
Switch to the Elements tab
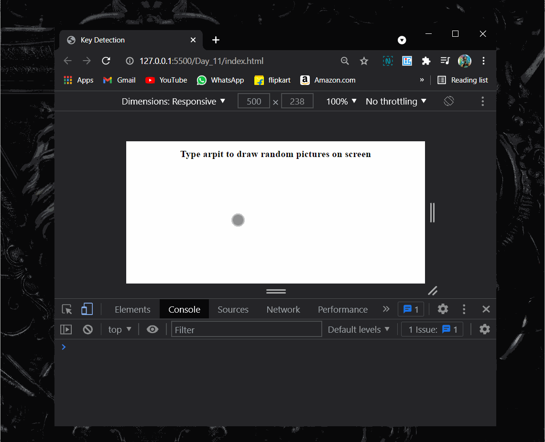(132, 309)
